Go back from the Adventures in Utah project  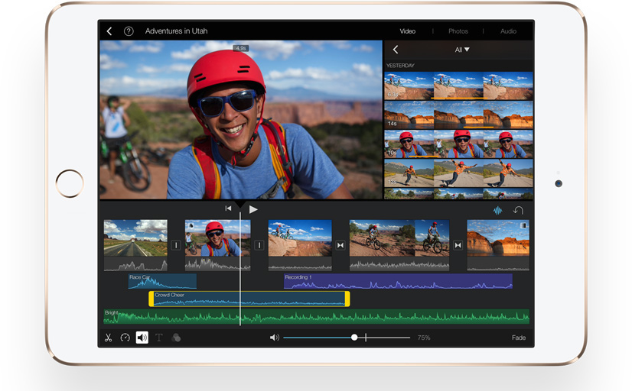[109, 31]
